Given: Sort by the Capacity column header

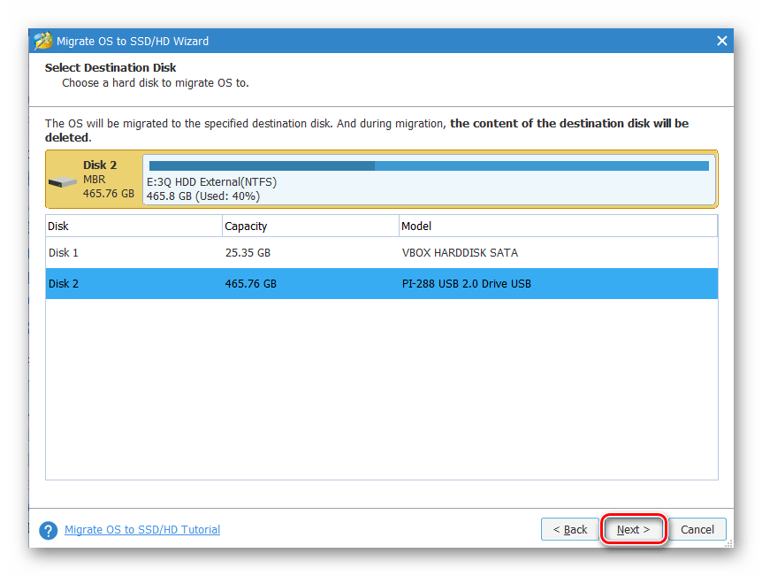Looking at the screenshot, I should coord(310,227).
